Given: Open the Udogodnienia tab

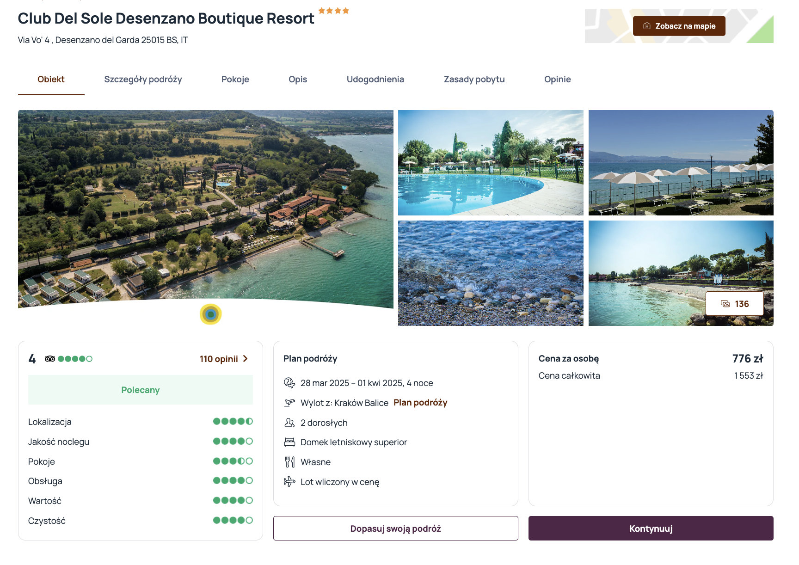Looking at the screenshot, I should (375, 80).
